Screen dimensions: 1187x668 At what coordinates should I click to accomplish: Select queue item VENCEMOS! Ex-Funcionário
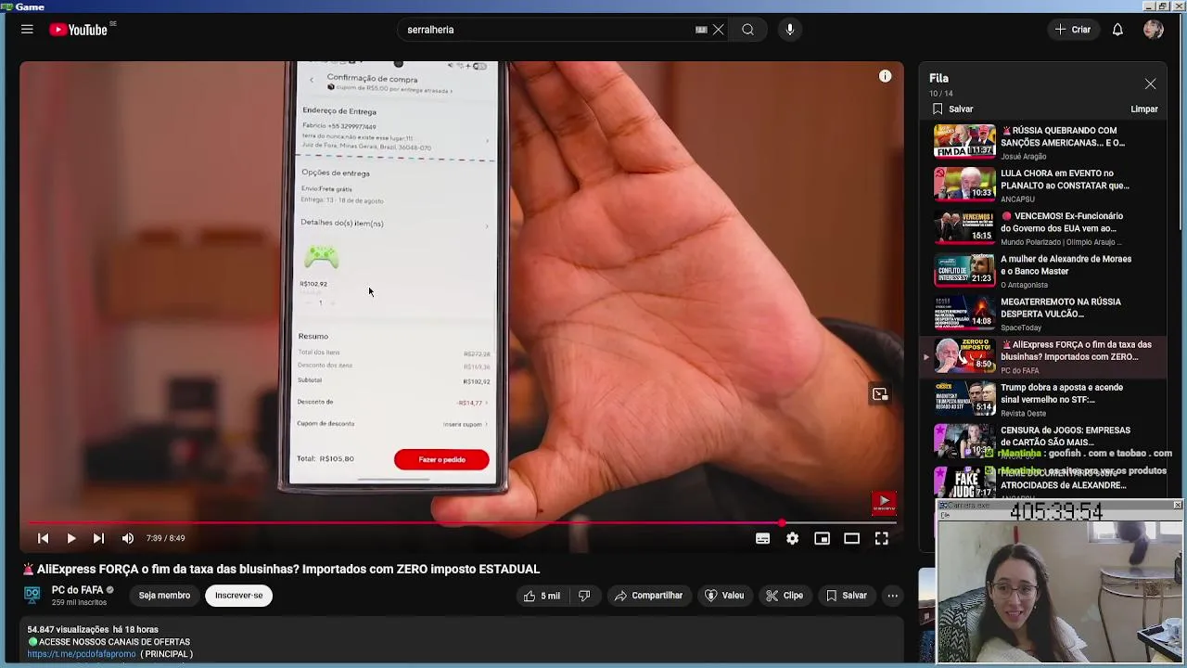1044,227
